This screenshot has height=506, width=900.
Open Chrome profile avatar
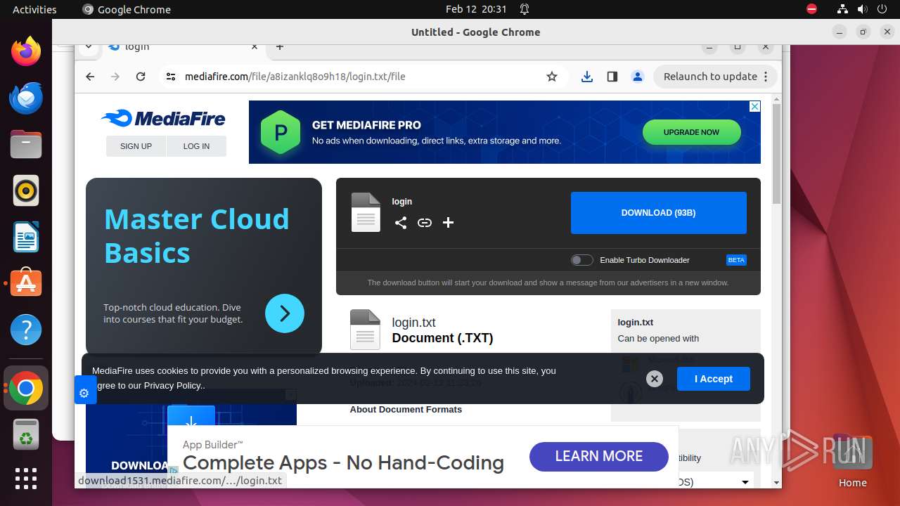point(638,77)
